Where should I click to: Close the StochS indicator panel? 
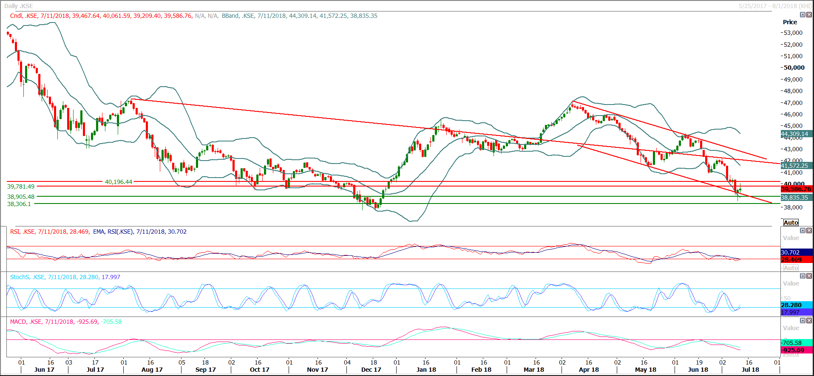click(809, 276)
